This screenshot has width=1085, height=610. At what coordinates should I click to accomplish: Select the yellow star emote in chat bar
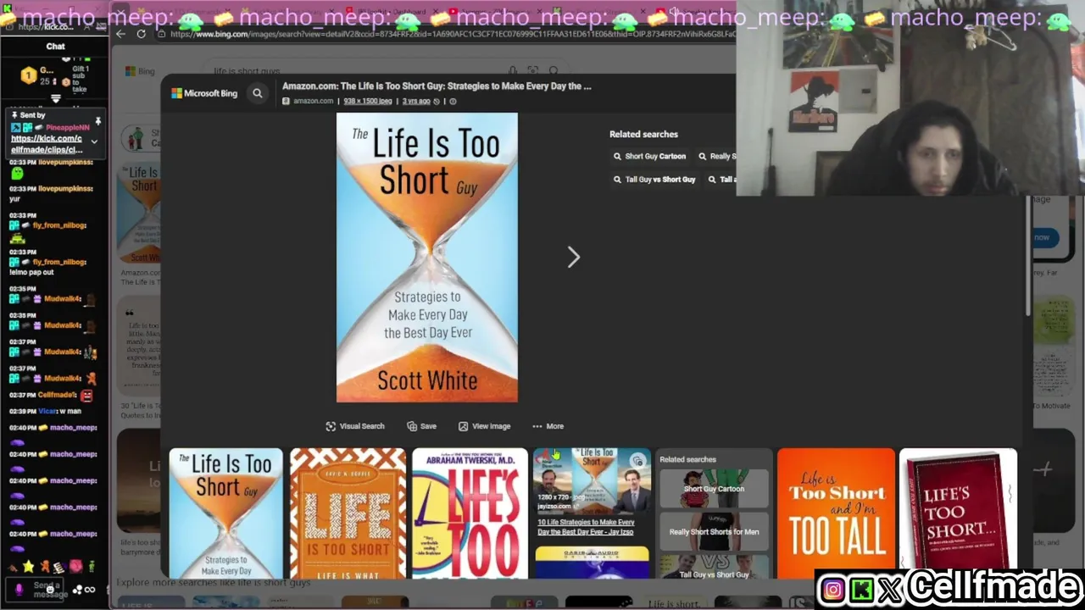(x=28, y=566)
